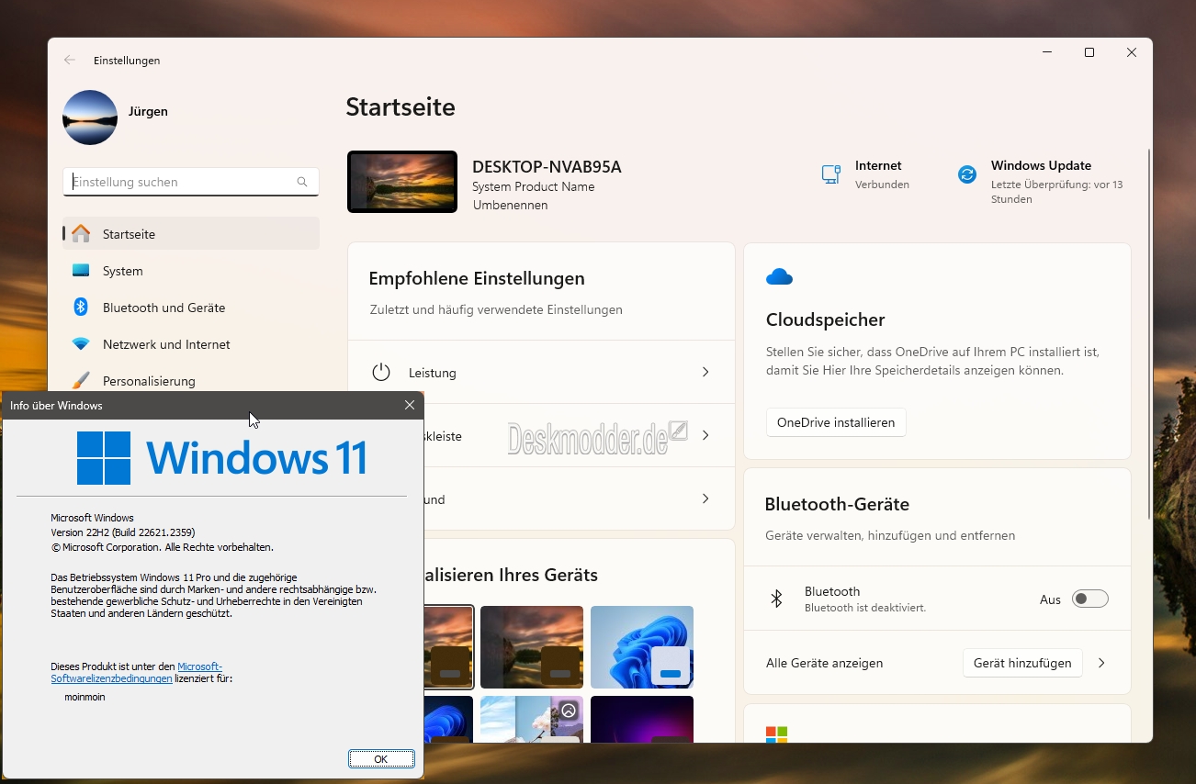This screenshot has width=1196, height=784.
Task: Click the DESKTOP-NVAB95A computer name
Action: pos(547,166)
